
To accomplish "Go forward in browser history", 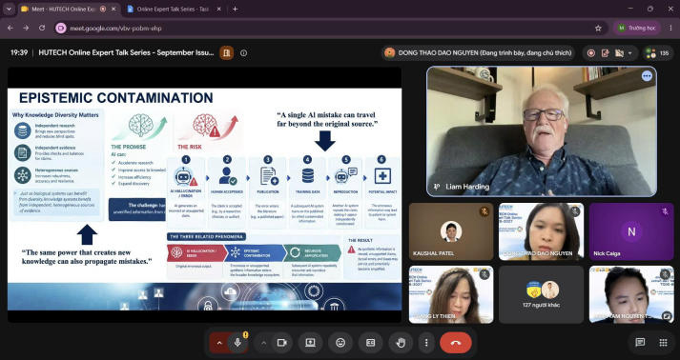I will pos(26,29).
